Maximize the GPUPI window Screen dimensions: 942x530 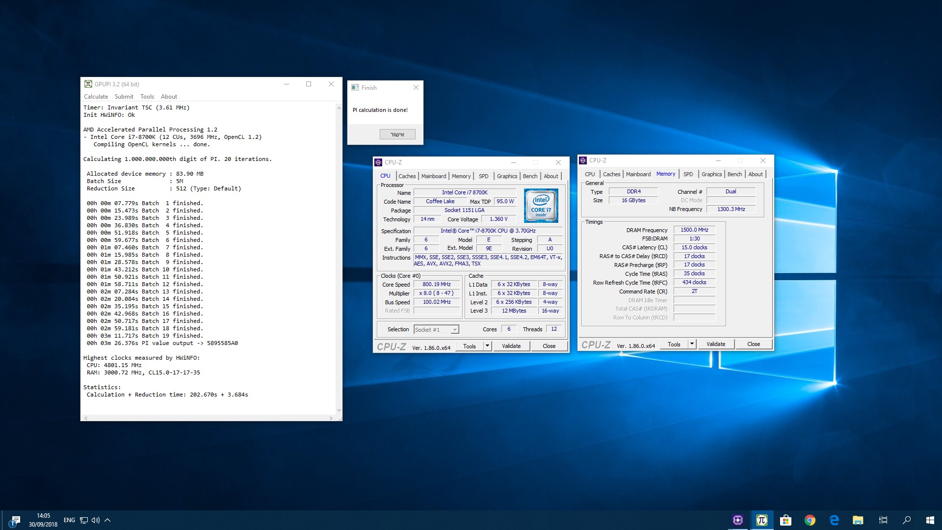click(309, 84)
